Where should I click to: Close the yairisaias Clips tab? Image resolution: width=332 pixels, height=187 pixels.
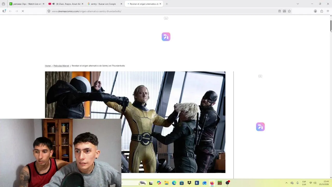coord(43,4)
